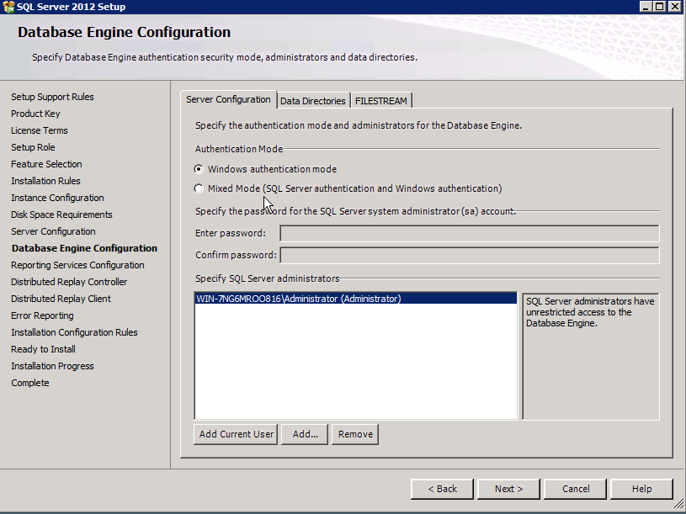686x514 pixels.
Task: Click the Ready to Install step
Action: (x=43, y=349)
